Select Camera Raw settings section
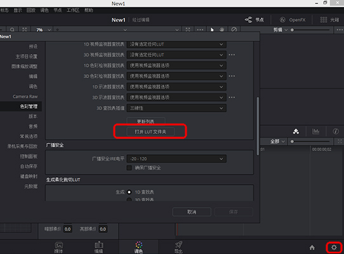The image size is (344, 254). (25, 97)
